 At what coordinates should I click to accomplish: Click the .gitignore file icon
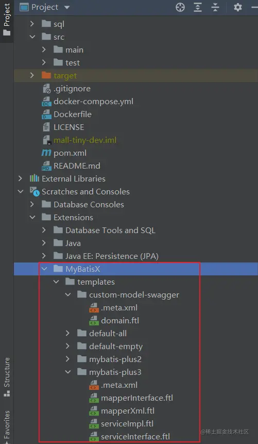[46, 89]
